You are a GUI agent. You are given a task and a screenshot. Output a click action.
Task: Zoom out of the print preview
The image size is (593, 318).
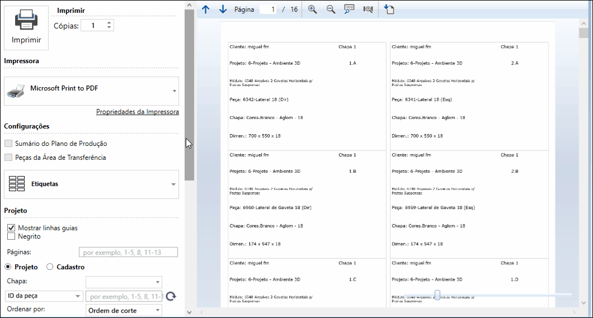[331, 10]
